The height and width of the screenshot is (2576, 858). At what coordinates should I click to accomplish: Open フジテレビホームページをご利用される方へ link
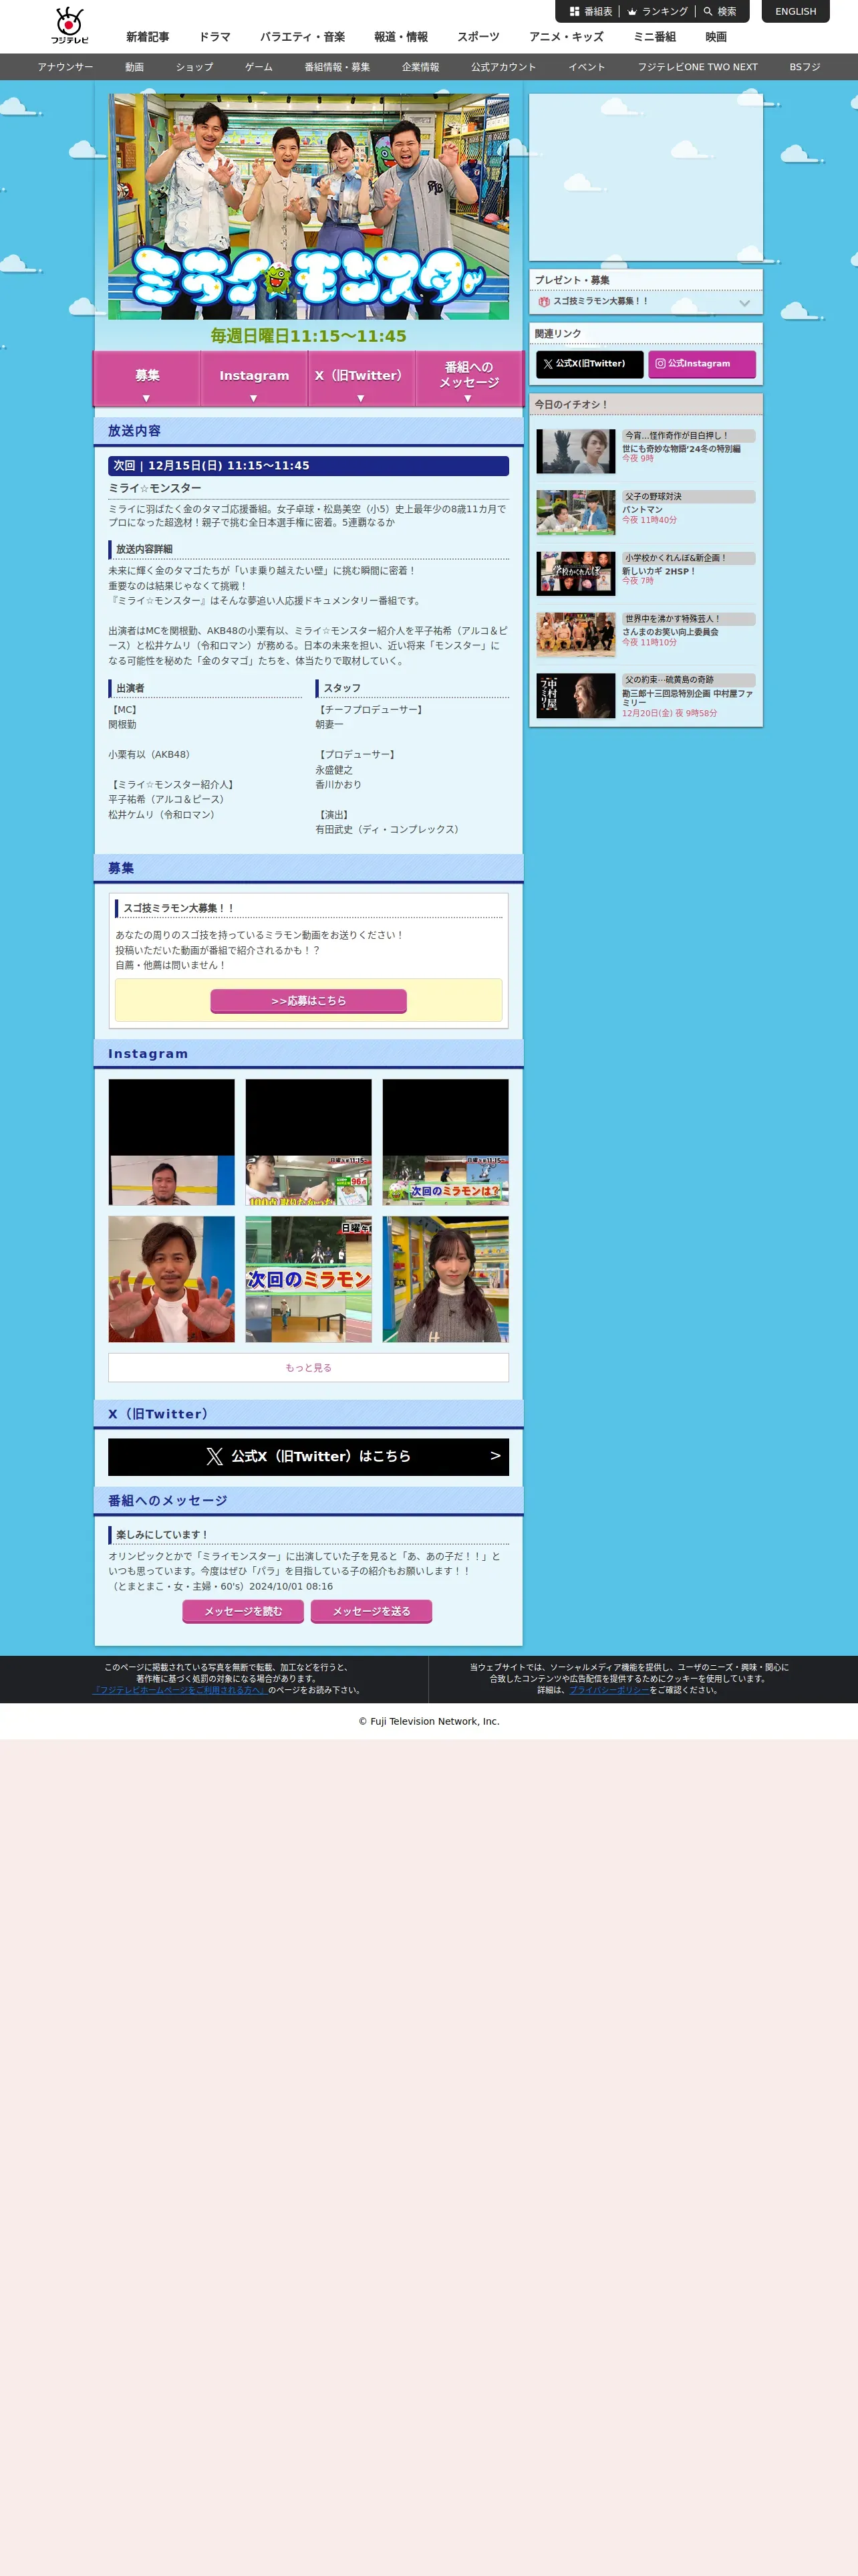(x=180, y=1690)
